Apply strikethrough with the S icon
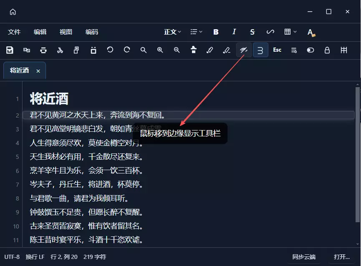This screenshot has width=361, height=266. pyautogui.click(x=252, y=32)
